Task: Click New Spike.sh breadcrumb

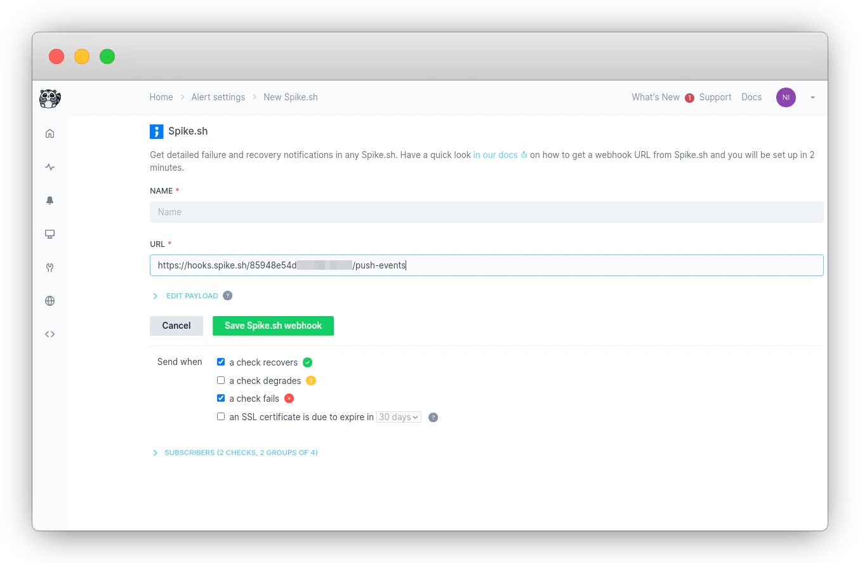Action: [291, 97]
